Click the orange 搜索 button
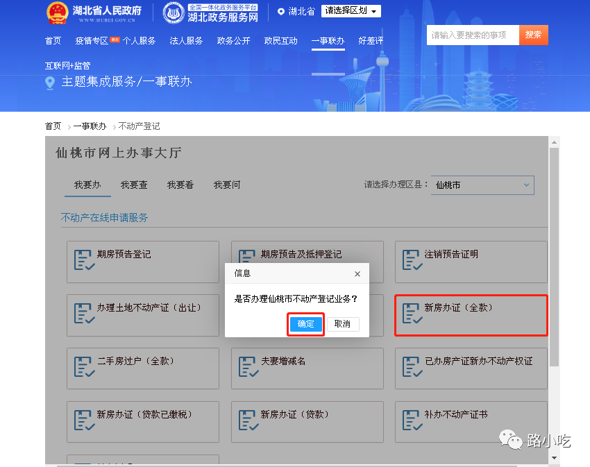 533,35
